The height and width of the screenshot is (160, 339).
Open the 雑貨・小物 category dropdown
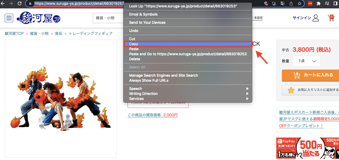pyautogui.click(x=108, y=18)
